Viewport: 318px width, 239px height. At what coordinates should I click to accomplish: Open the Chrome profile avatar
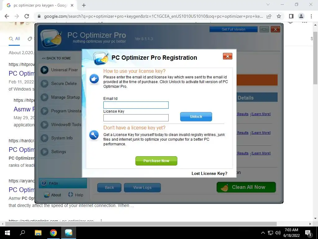click(x=301, y=16)
